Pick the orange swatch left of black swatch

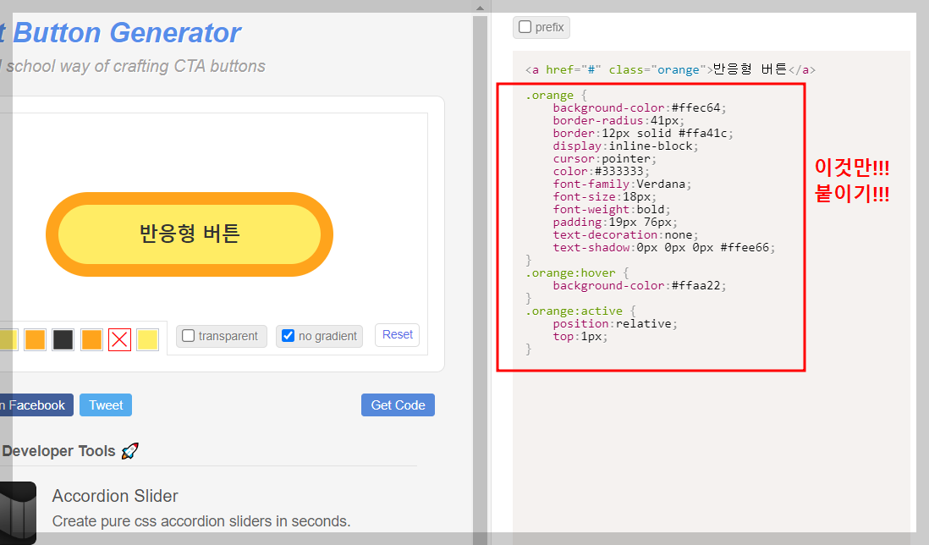35,340
